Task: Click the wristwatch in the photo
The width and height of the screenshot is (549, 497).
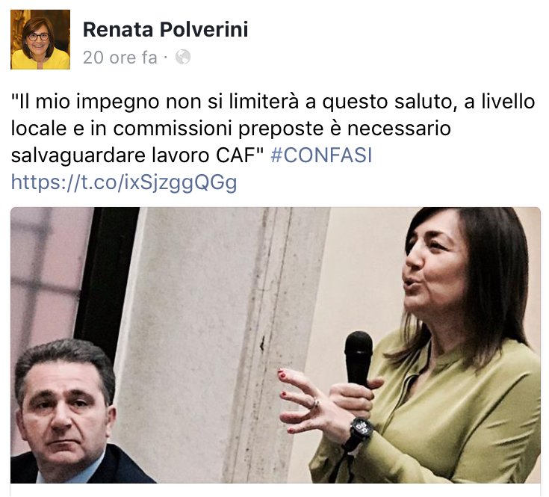Action: point(361,431)
